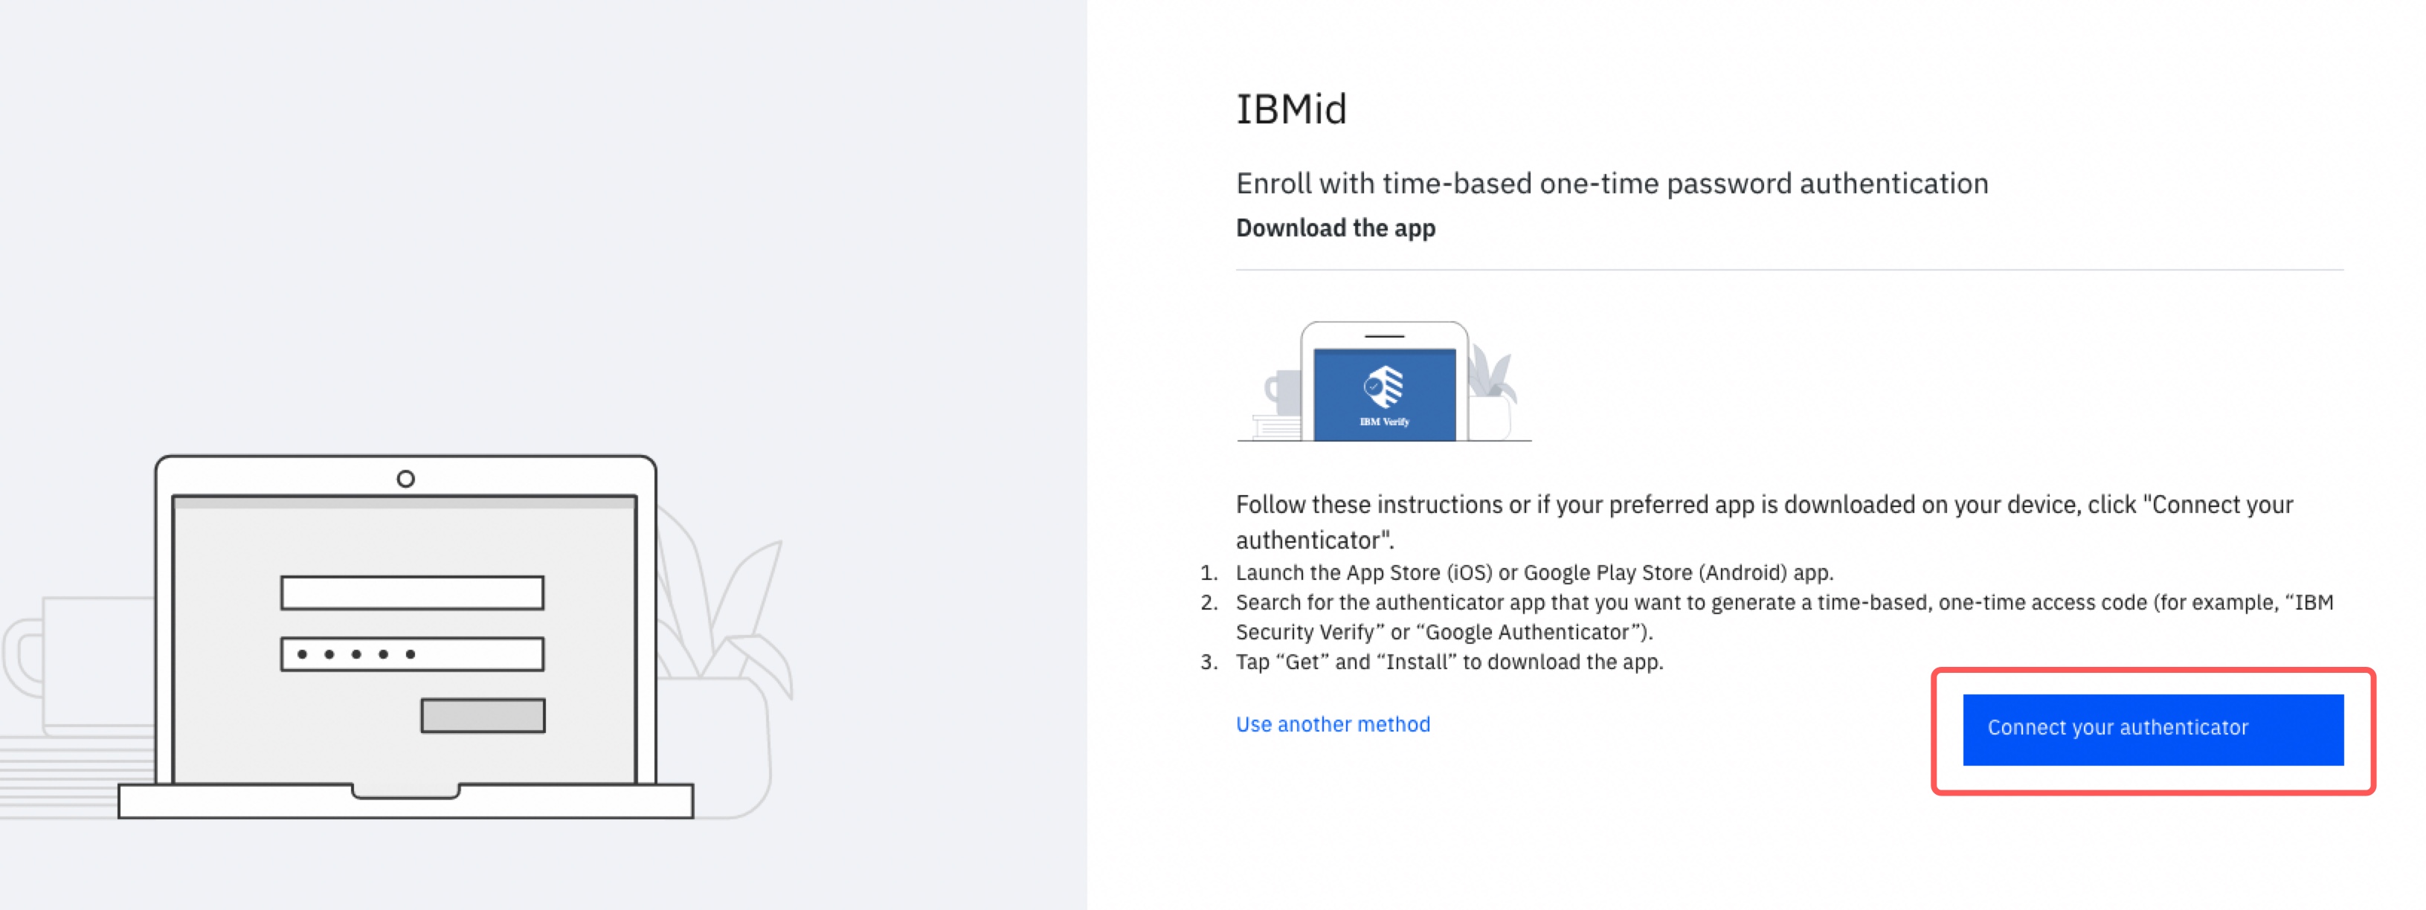Select the phone illustration showing IBM Verify
The width and height of the screenshot is (2426, 910).
pyautogui.click(x=1383, y=381)
